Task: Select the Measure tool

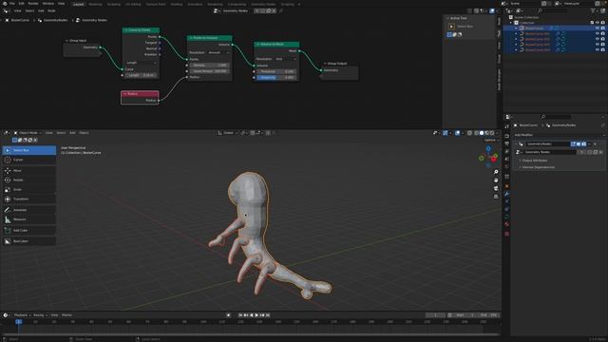Action: 29,219
